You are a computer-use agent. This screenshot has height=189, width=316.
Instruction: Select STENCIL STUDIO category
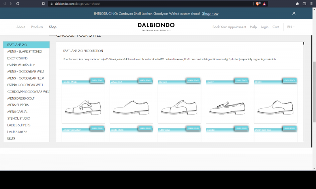26,119
